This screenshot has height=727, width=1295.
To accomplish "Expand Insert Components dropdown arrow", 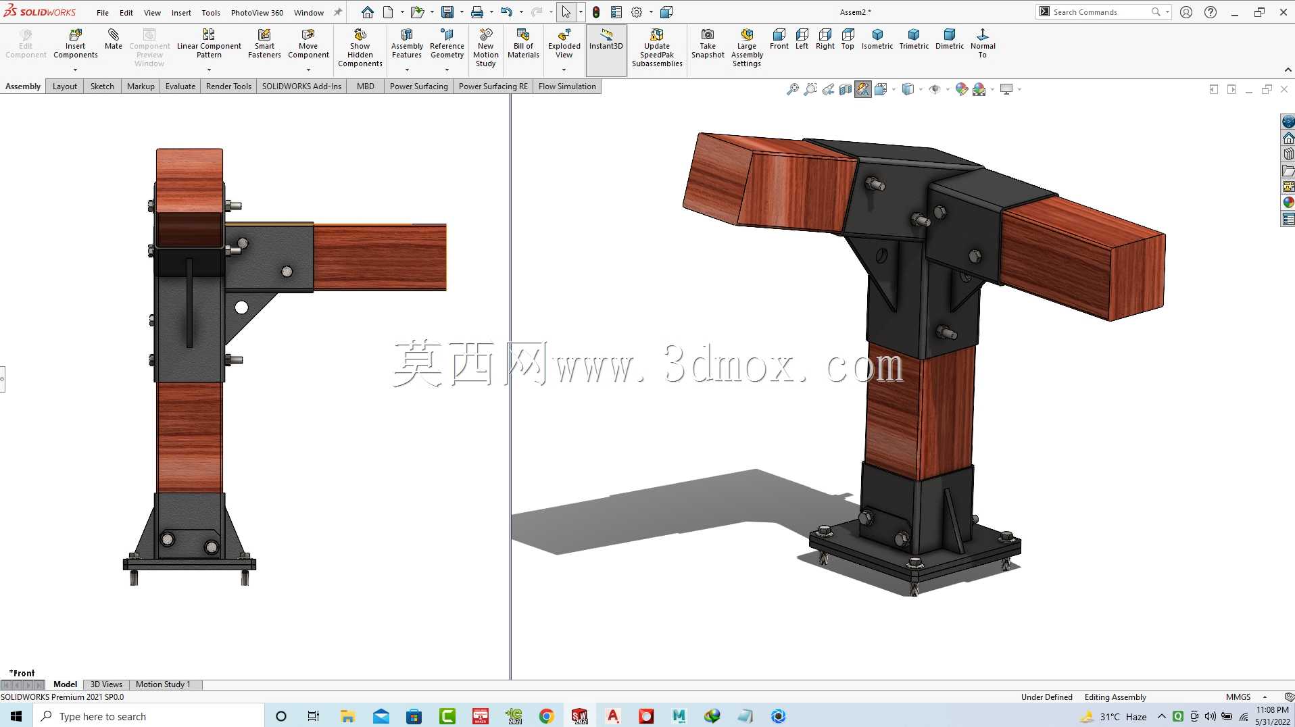I will [75, 70].
